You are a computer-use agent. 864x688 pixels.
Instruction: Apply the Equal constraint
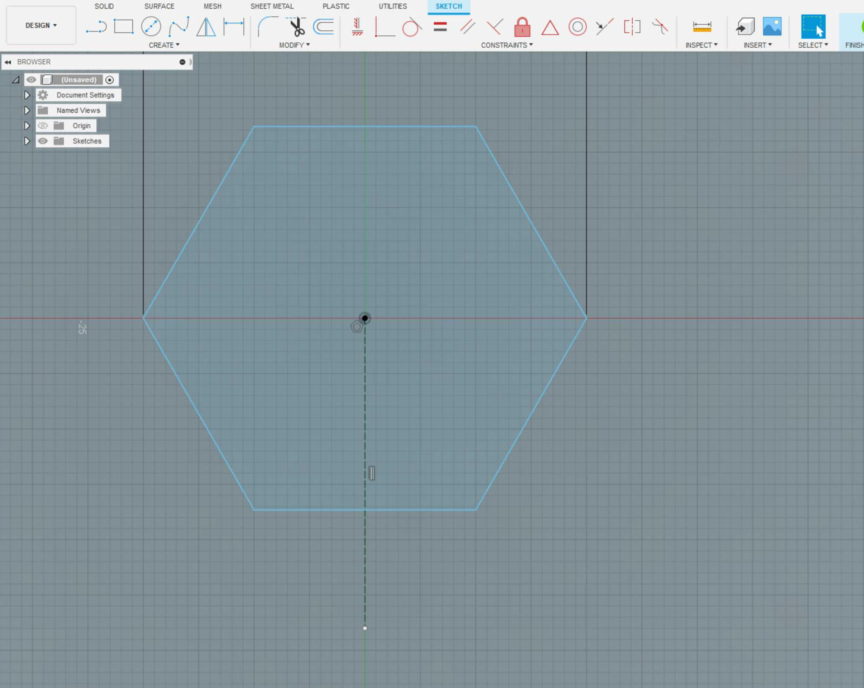pyautogui.click(x=440, y=27)
